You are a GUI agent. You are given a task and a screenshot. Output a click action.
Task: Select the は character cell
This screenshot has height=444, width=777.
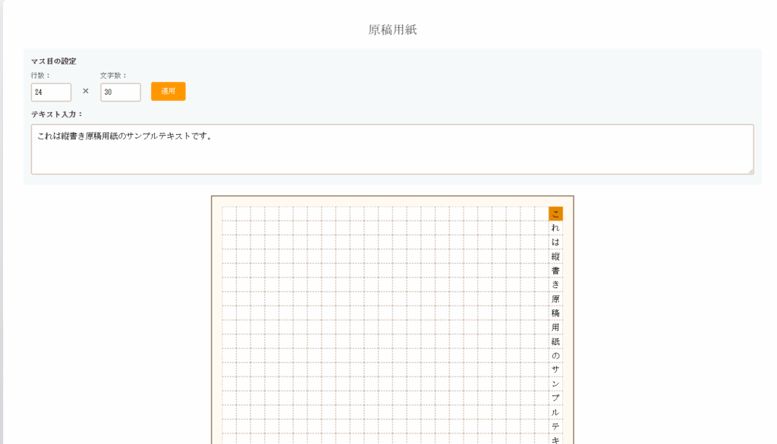[555, 242]
